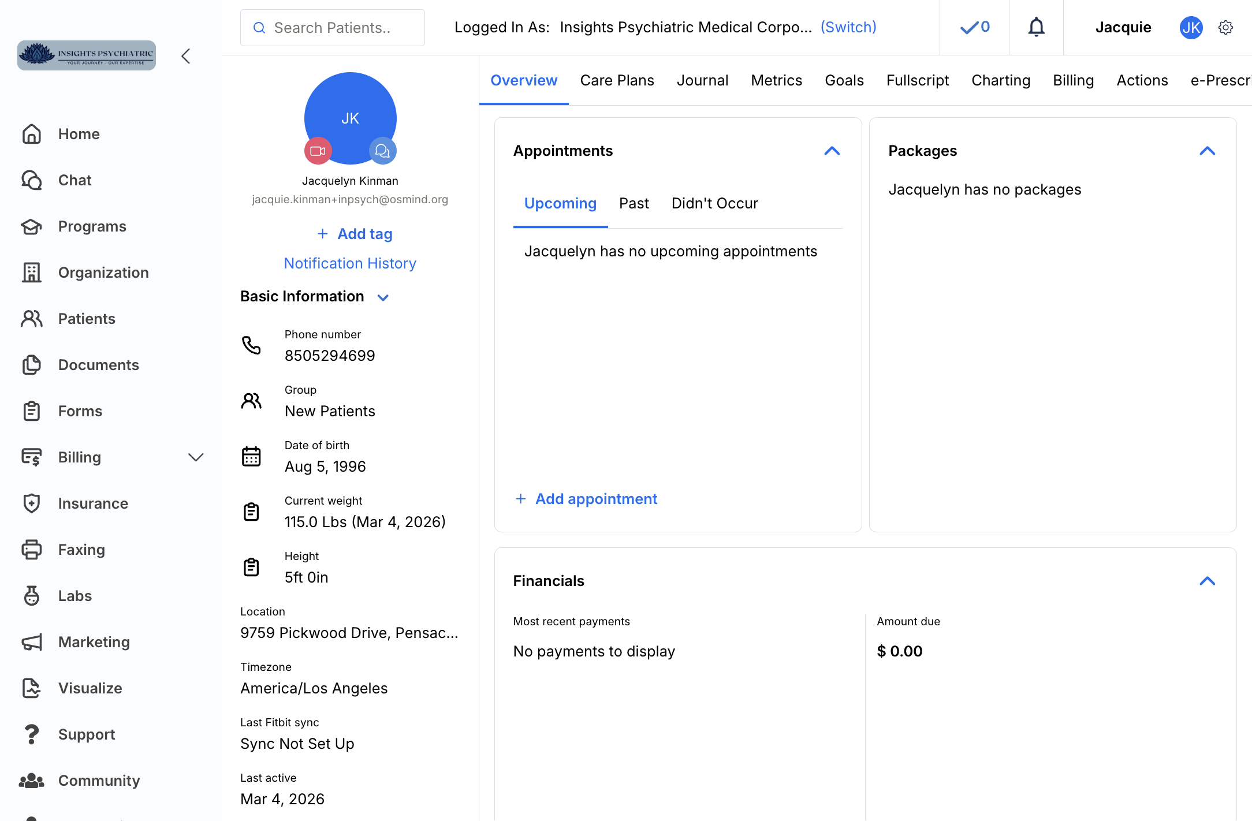Click the tasks checkmark counter icon
This screenshot has width=1252, height=821.
[x=975, y=27]
